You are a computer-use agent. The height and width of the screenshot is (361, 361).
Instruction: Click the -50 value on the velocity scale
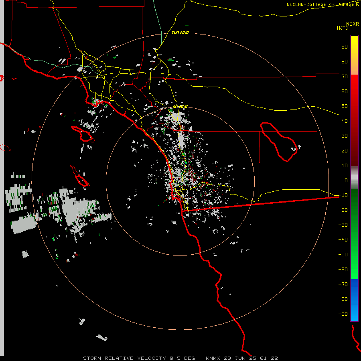tap(343, 255)
